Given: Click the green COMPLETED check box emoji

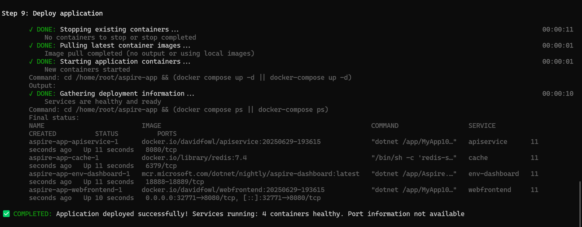Looking at the screenshot, I should 6,214.
